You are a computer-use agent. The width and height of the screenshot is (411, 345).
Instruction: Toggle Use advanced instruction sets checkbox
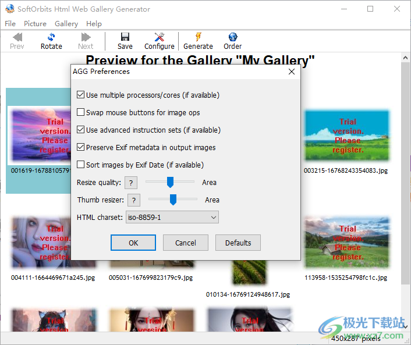(x=80, y=130)
